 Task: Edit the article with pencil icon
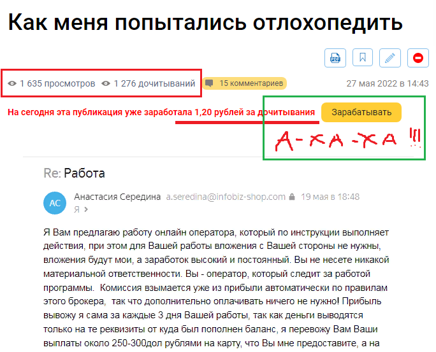(390, 58)
